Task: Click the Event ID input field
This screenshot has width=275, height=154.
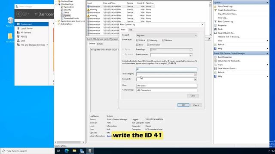Action: pyautogui.click(x=167, y=69)
